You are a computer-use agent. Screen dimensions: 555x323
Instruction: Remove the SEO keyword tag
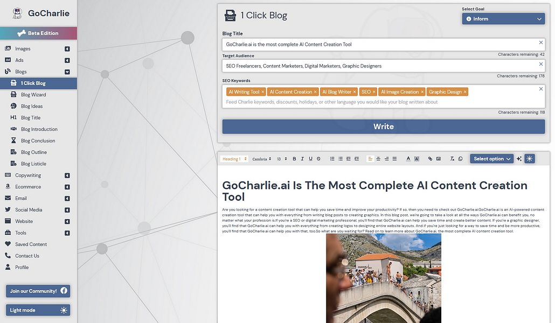coord(374,92)
